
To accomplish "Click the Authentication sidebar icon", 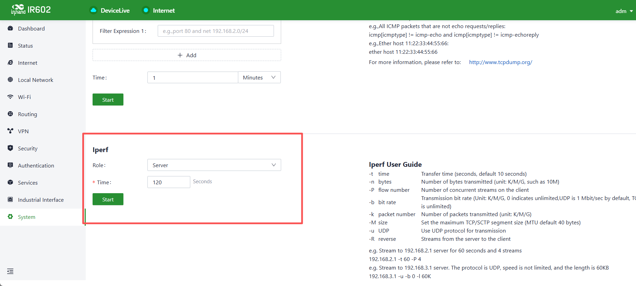I will pyautogui.click(x=10, y=165).
